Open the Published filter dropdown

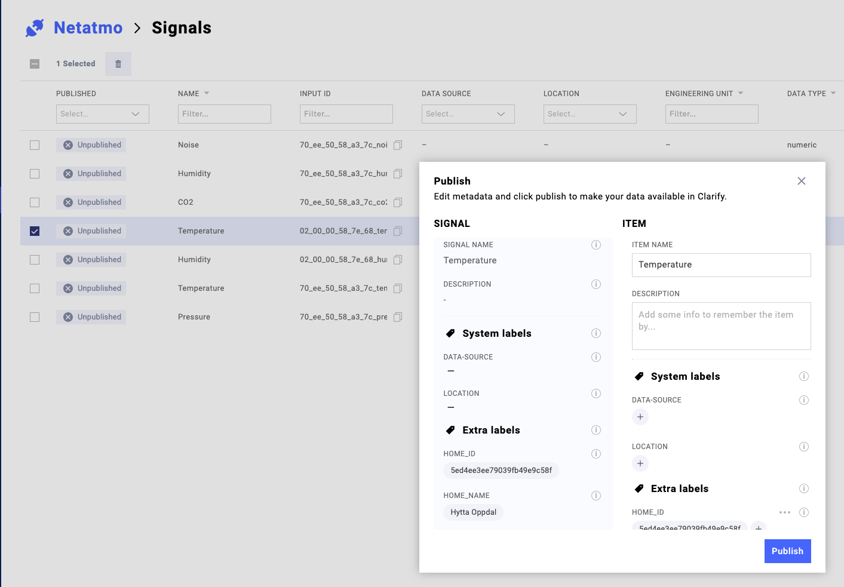pos(102,114)
